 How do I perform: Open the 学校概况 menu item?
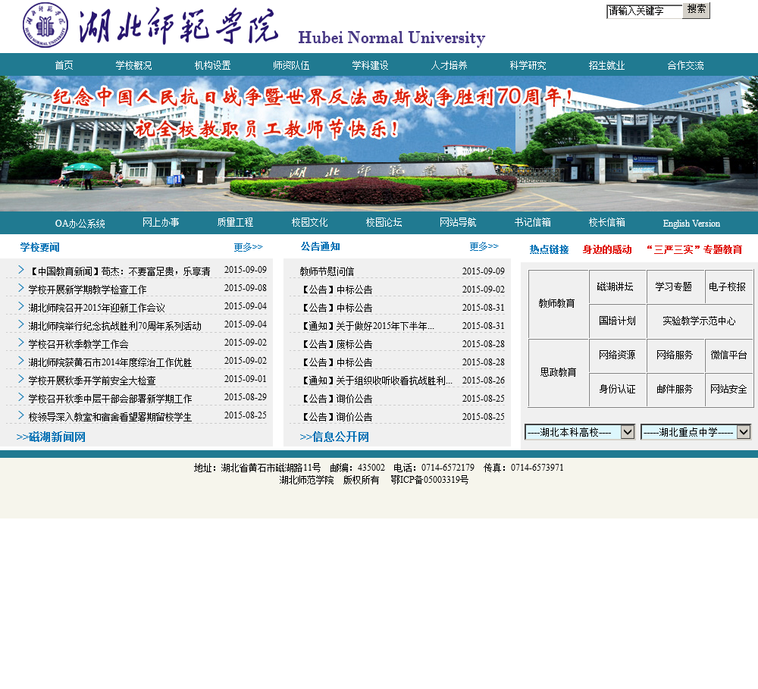coord(133,65)
